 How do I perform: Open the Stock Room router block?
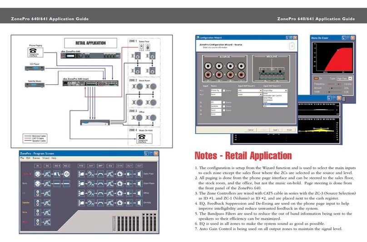81,184
